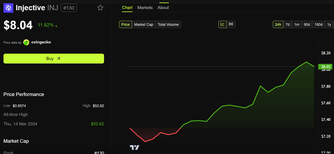Click the $8.03 current price tag on axis

[325, 67]
